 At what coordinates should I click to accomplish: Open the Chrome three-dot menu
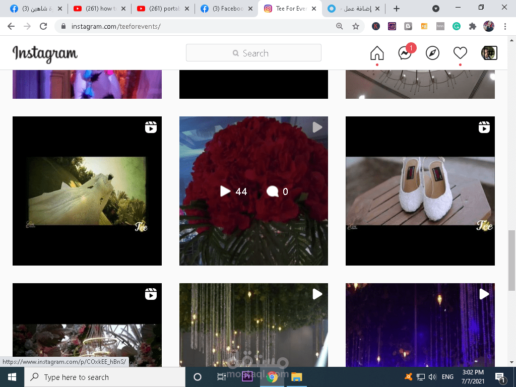pyautogui.click(x=505, y=26)
